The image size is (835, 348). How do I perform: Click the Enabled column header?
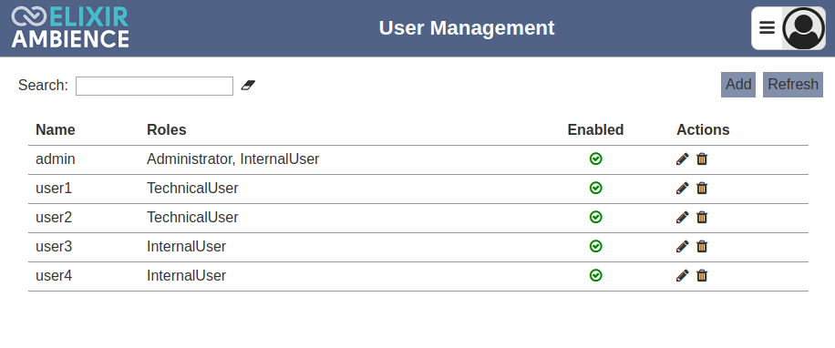pyautogui.click(x=595, y=130)
